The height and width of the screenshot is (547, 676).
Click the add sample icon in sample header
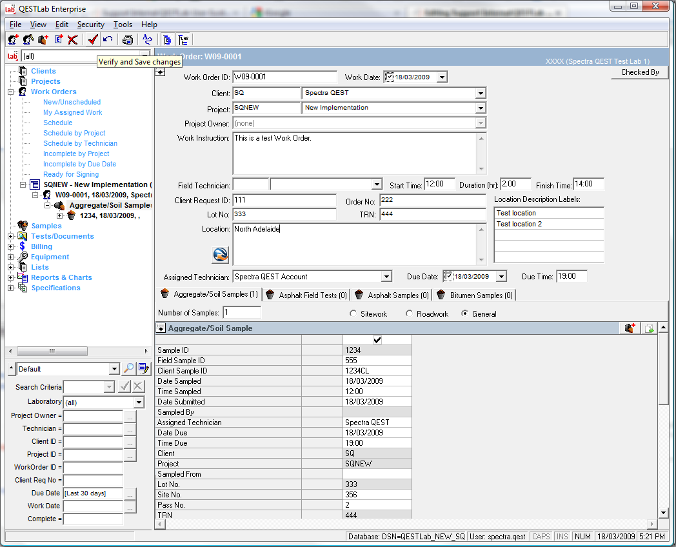(x=630, y=328)
